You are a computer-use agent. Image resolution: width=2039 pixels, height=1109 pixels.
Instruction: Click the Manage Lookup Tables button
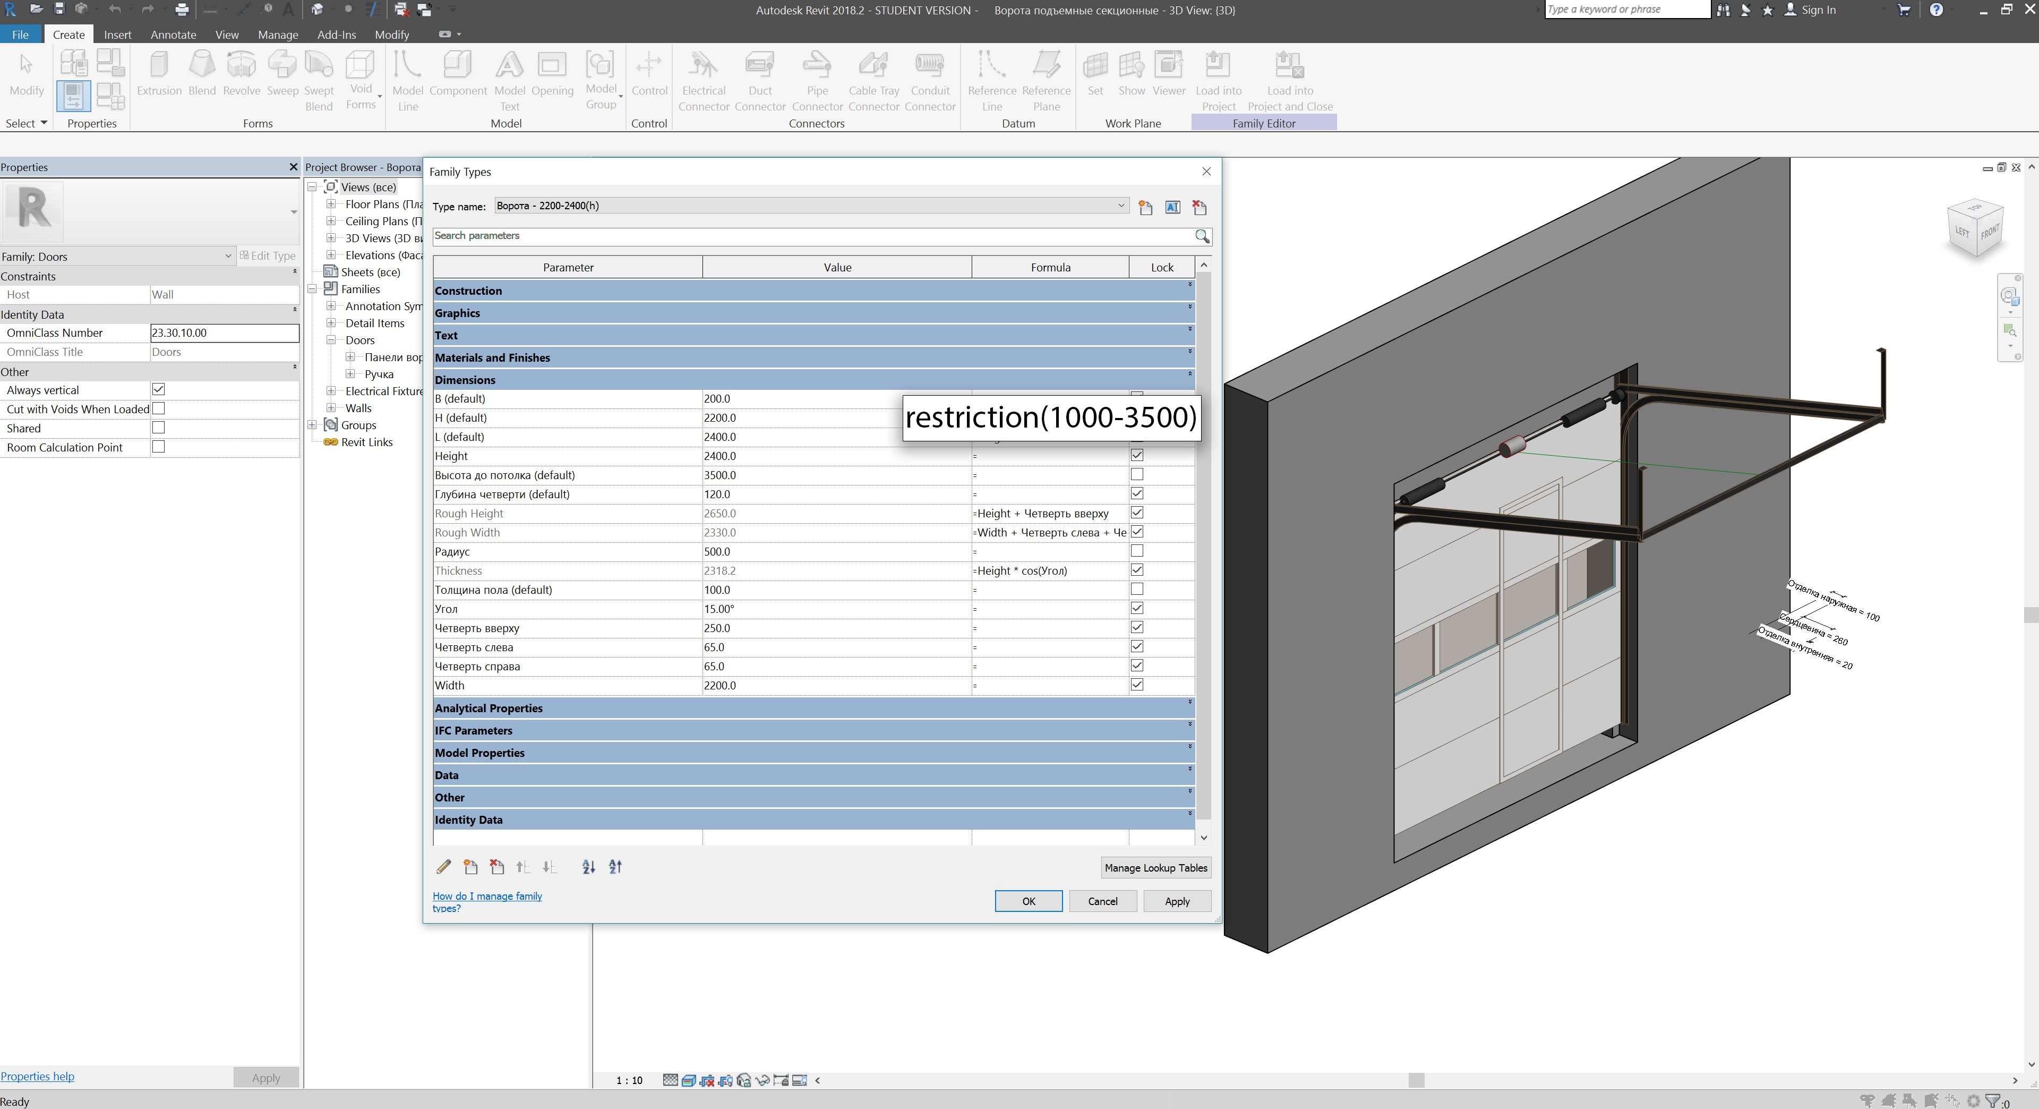1155,867
